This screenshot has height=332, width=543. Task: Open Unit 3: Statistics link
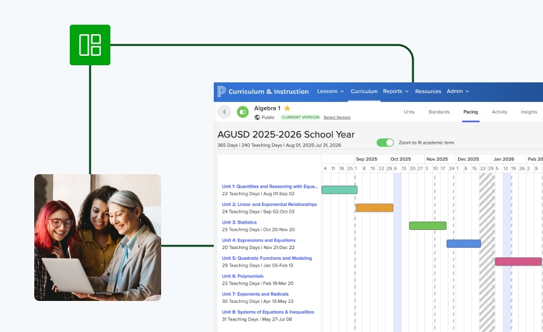239,222
